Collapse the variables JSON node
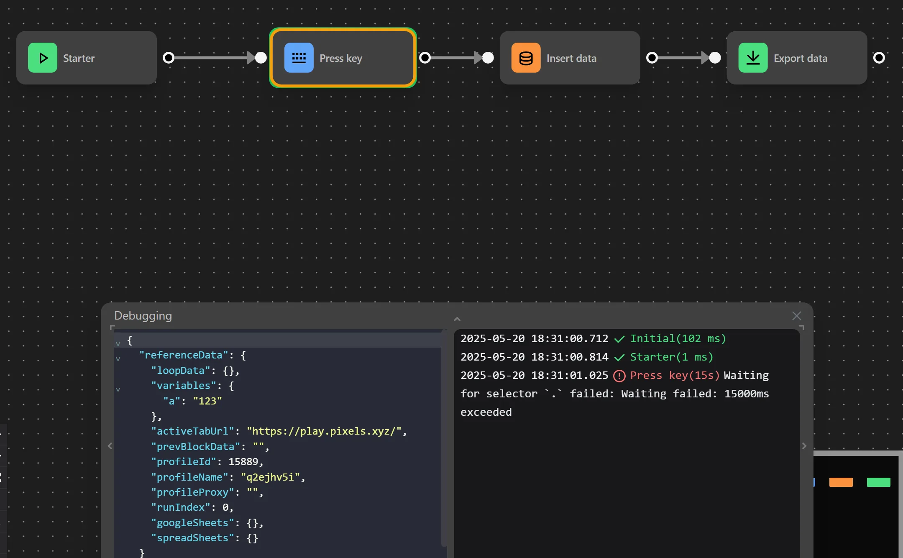 [x=118, y=389]
